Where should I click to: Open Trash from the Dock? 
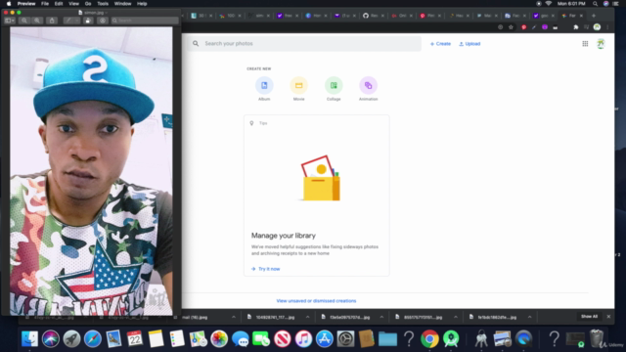pos(597,339)
